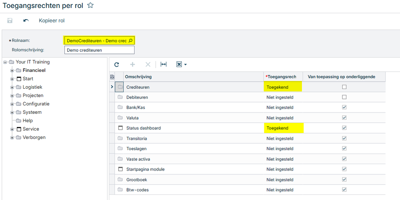
Task: Untick the onderliggende checkbox for Grootboek
Action: (x=344, y=180)
